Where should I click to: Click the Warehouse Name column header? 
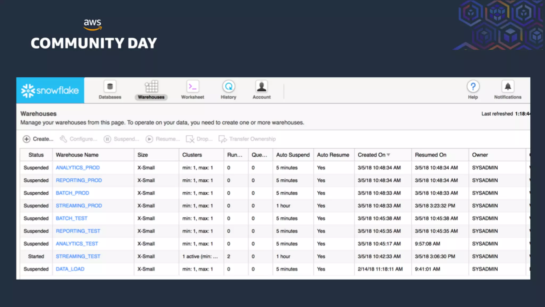tap(77, 155)
